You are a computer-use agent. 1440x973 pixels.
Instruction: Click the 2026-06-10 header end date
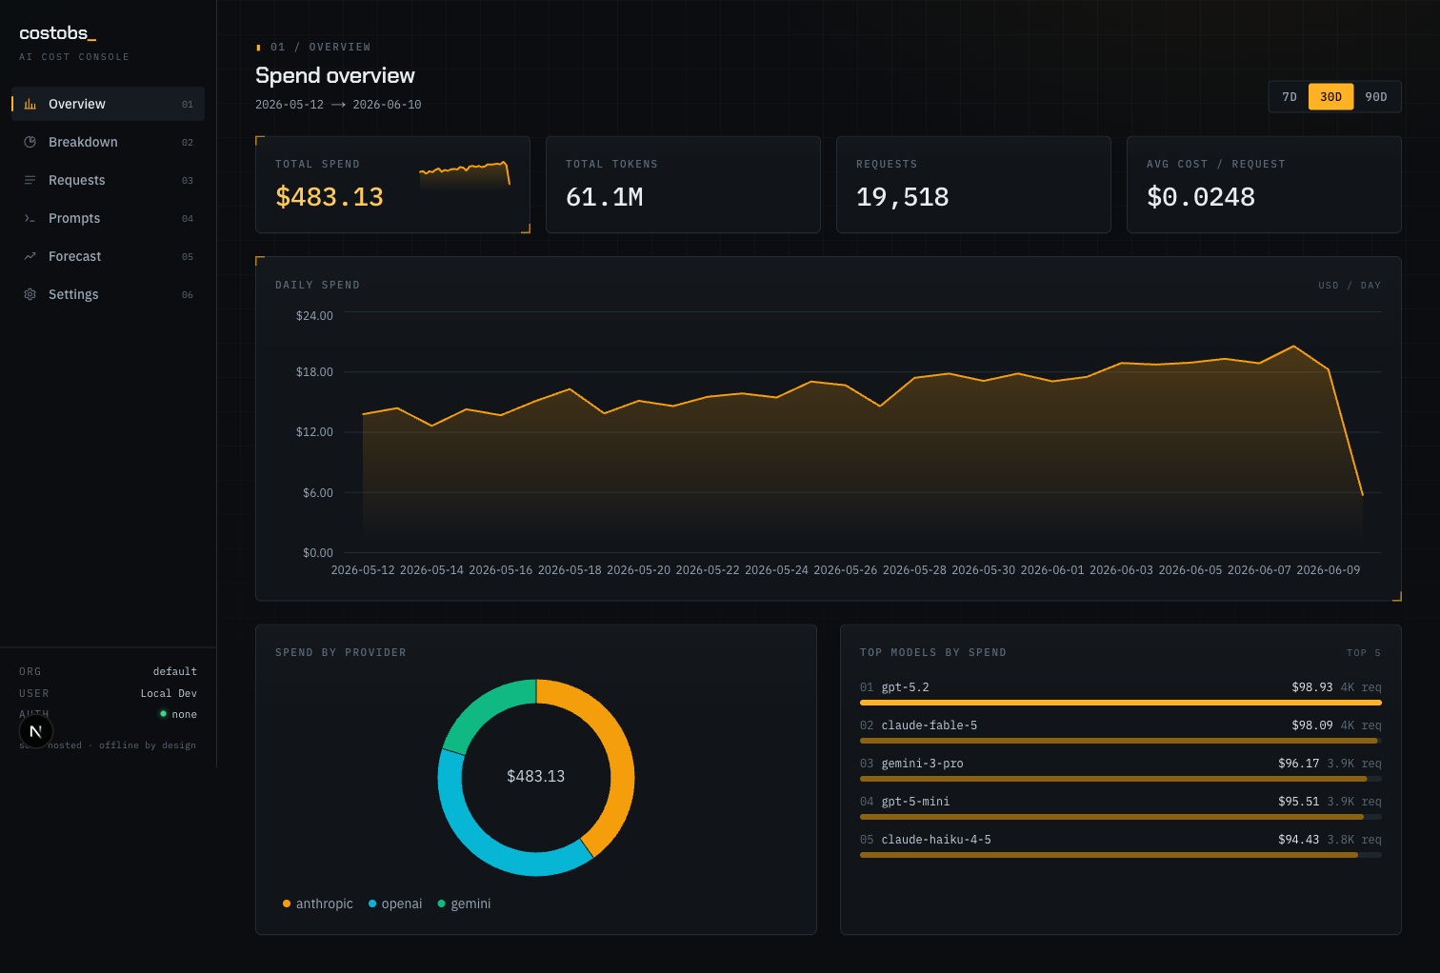click(x=387, y=105)
